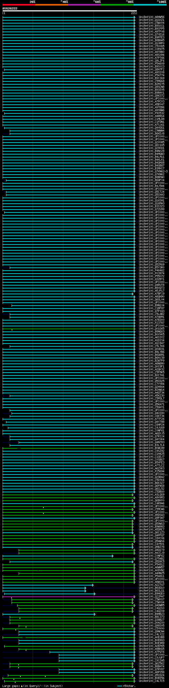Click label UniRef100_B9MTE3

pyautogui.click(x=151, y=38)
